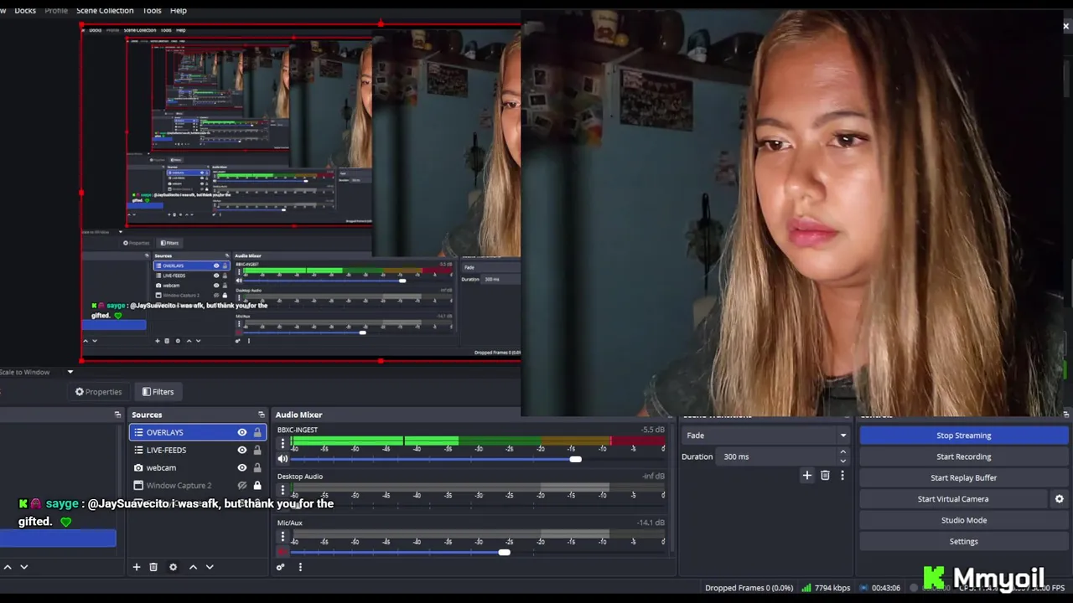Remove the configurable transition
The width and height of the screenshot is (1073, 603).
[x=825, y=476]
